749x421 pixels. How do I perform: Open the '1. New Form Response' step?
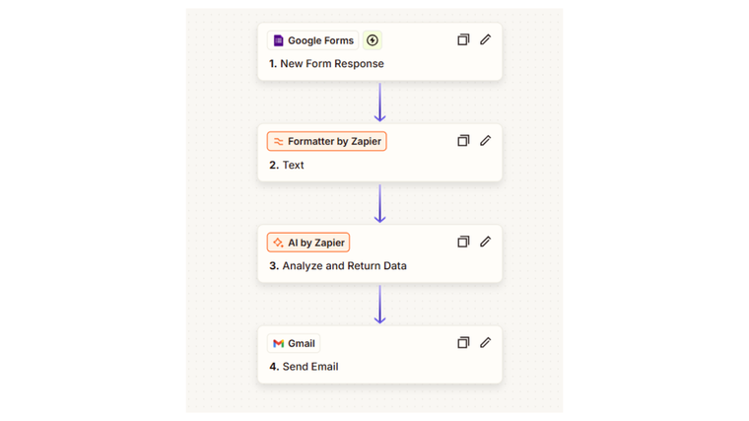326,64
